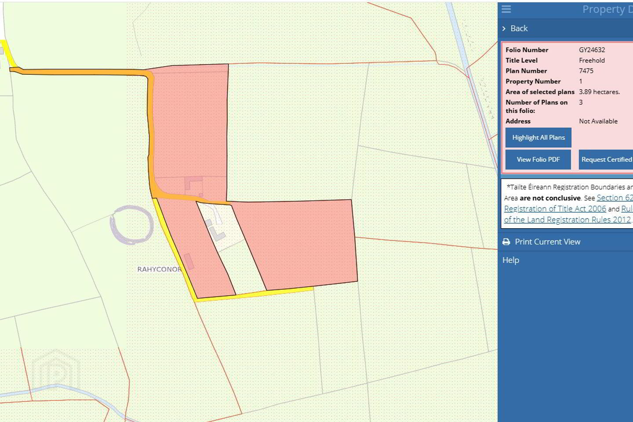Click the printer icon
The image size is (633, 422).
click(506, 242)
